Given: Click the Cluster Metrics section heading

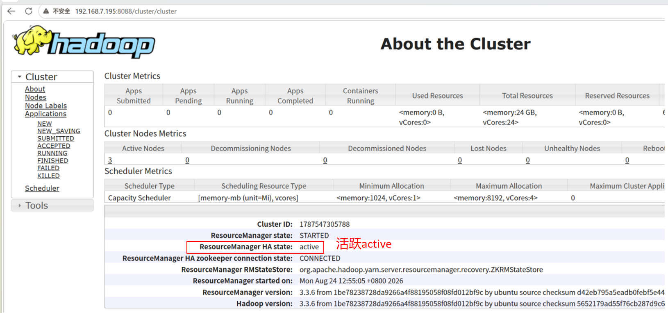Looking at the screenshot, I should click(132, 76).
